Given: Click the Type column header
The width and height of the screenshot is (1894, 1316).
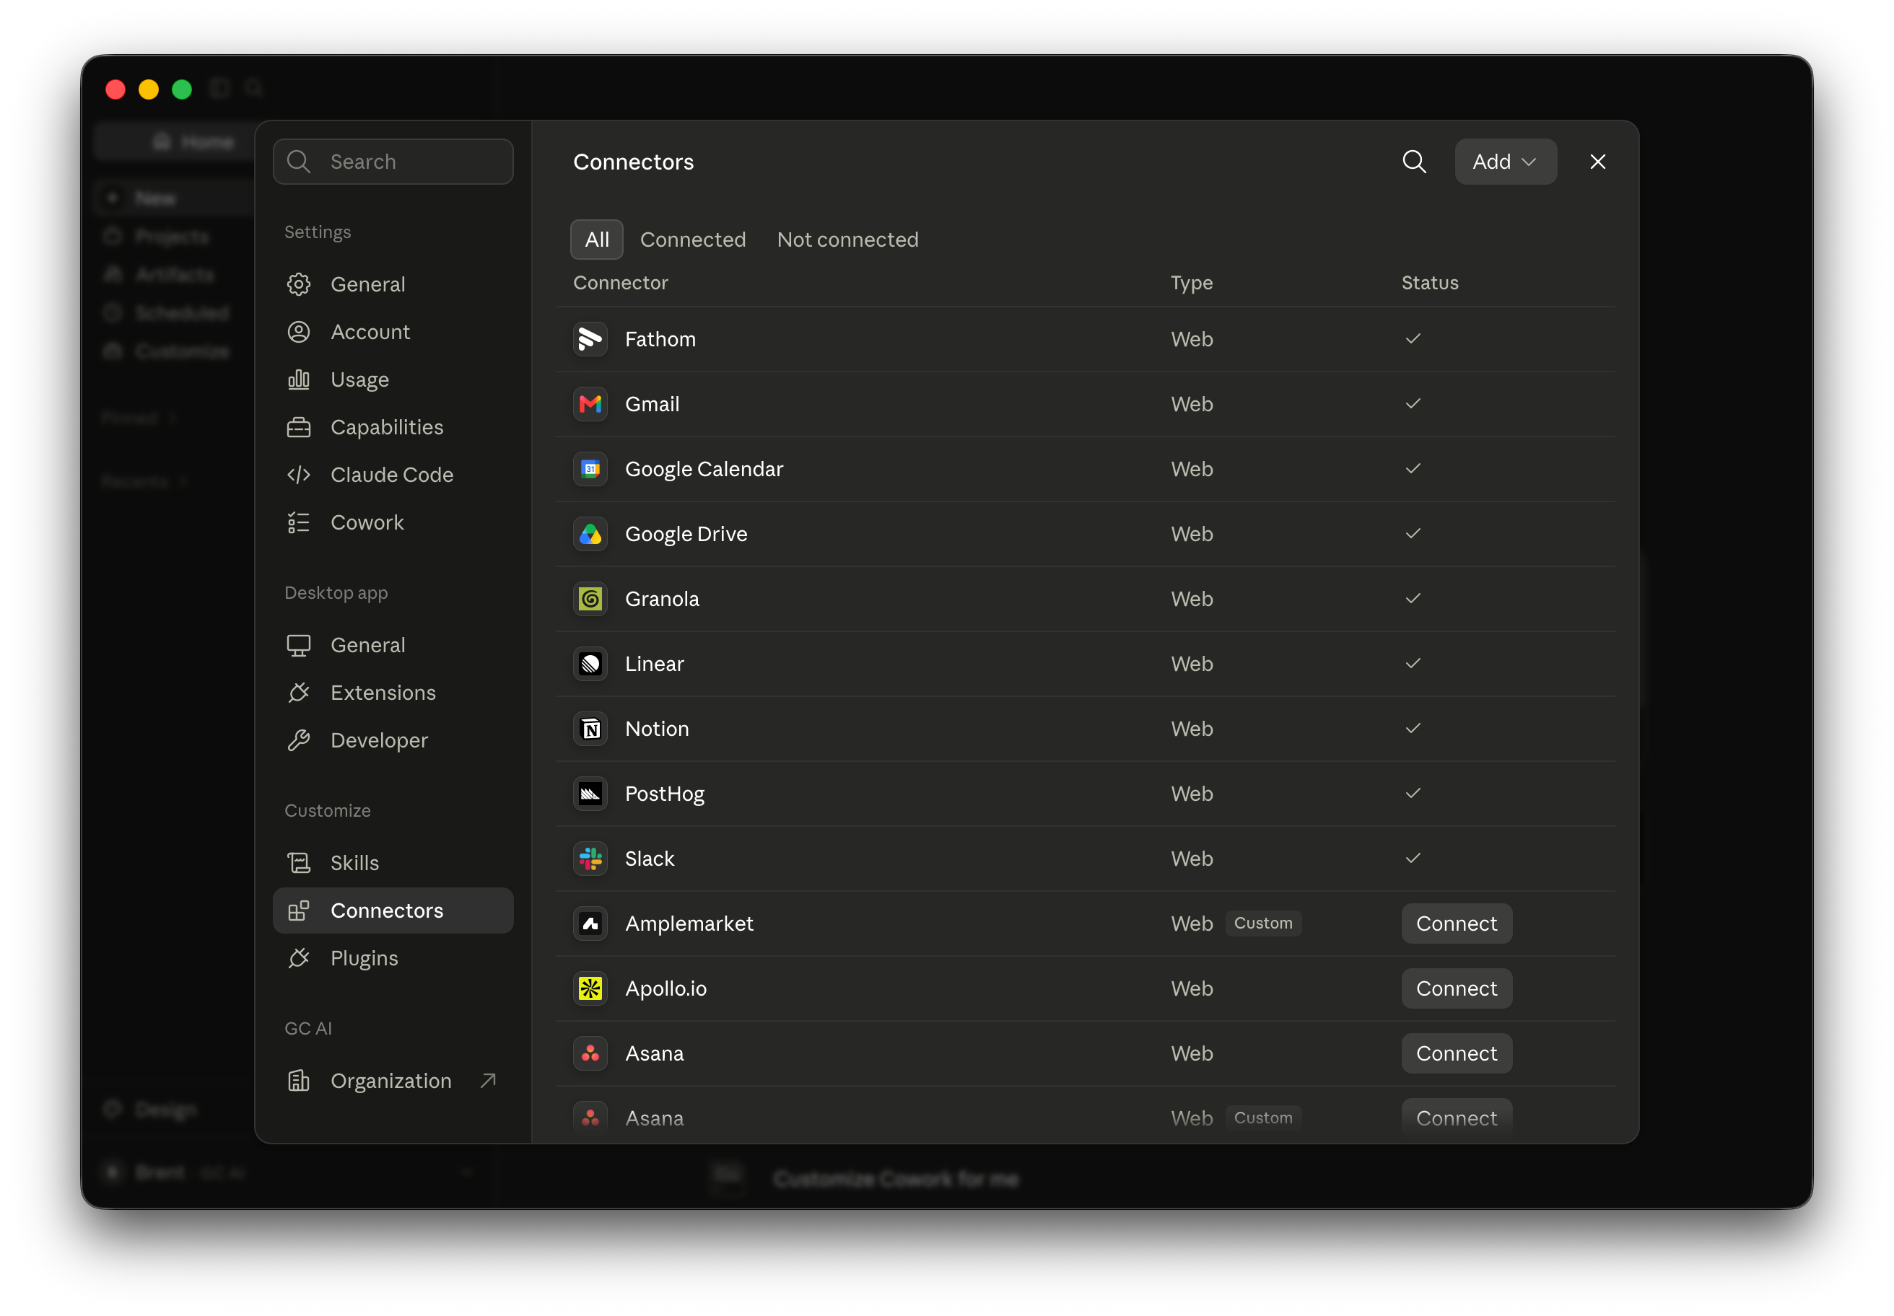Looking at the screenshot, I should (x=1191, y=283).
